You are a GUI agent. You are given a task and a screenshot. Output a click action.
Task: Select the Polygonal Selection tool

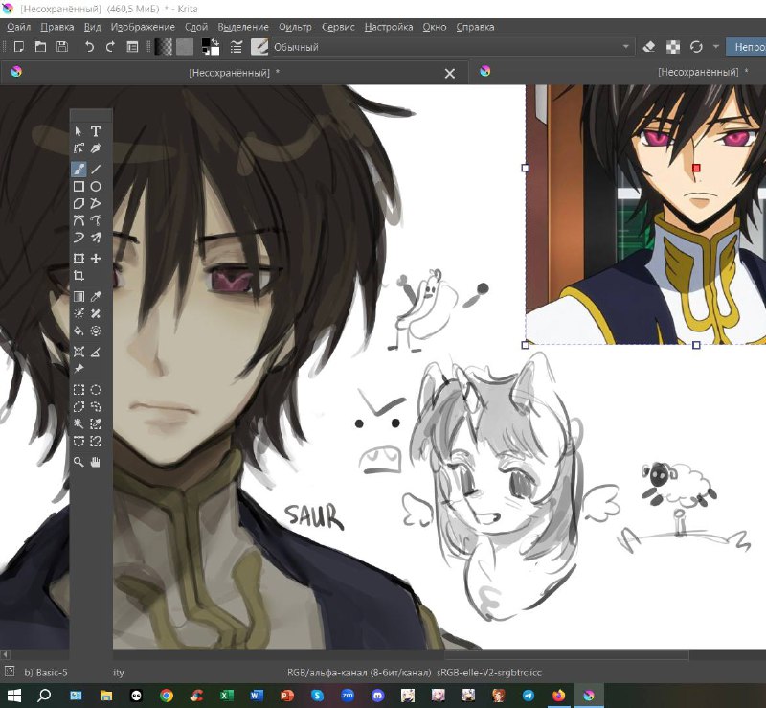point(79,407)
